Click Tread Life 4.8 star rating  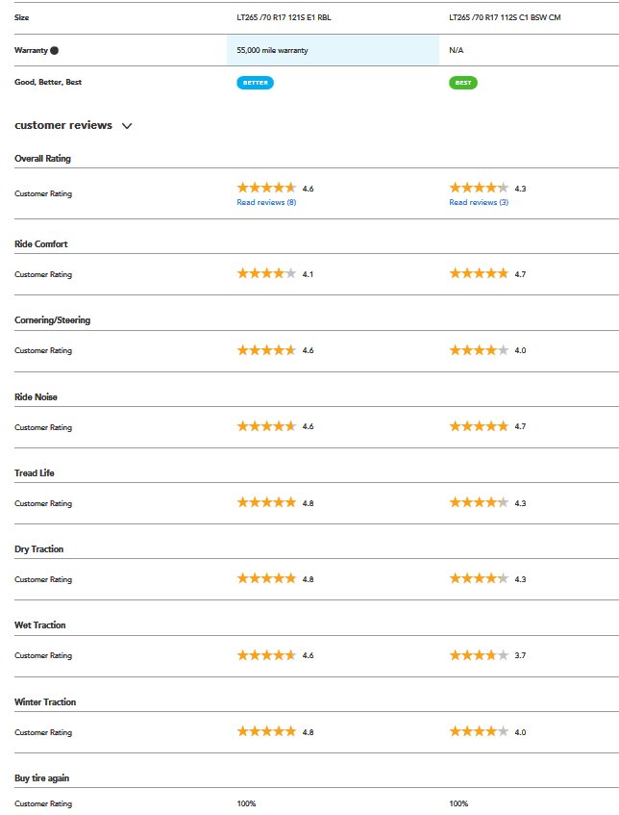266,502
